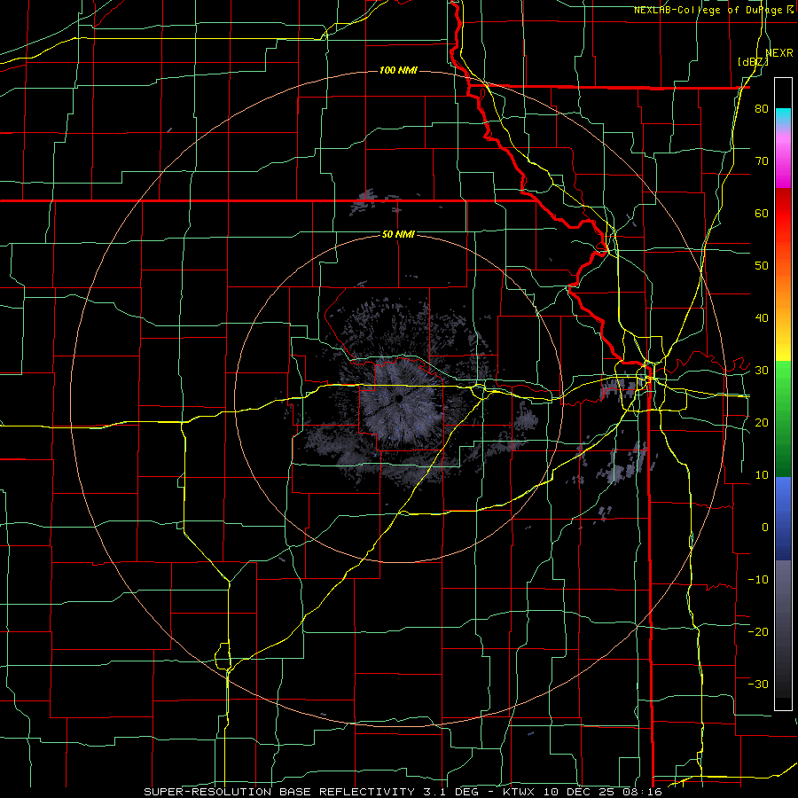Click the [dBZ] units label
This screenshot has width=798, height=798.
[x=753, y=62]
